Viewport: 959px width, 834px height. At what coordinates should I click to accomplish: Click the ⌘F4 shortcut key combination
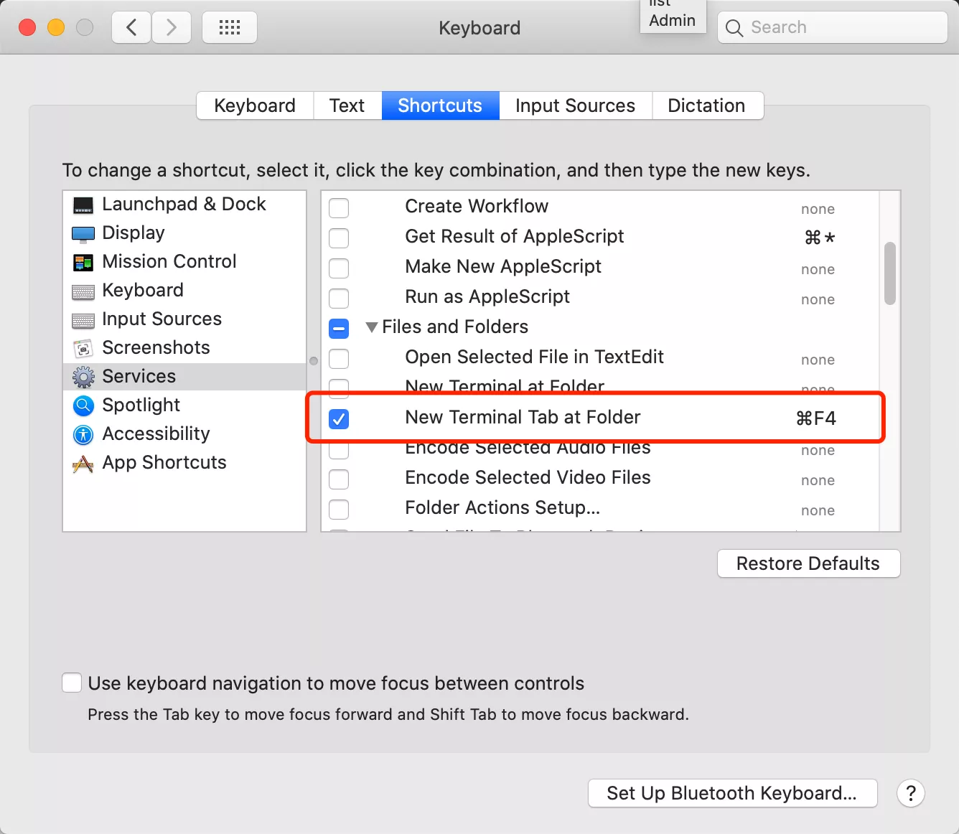pyautogui.click(x=816, y=418)
